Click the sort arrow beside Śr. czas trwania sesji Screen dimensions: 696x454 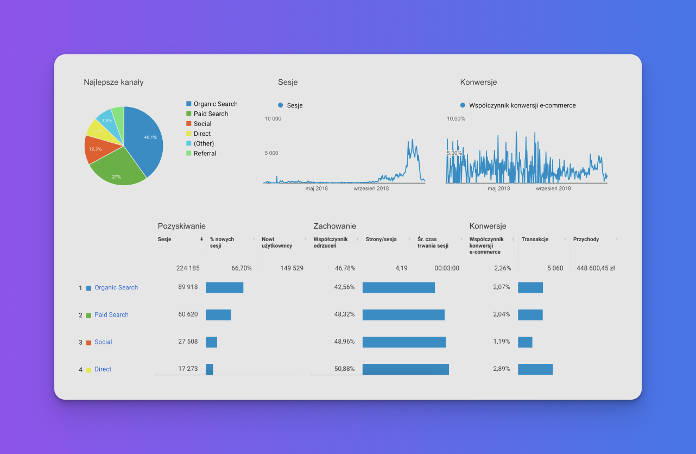click(x=461, y=239)
